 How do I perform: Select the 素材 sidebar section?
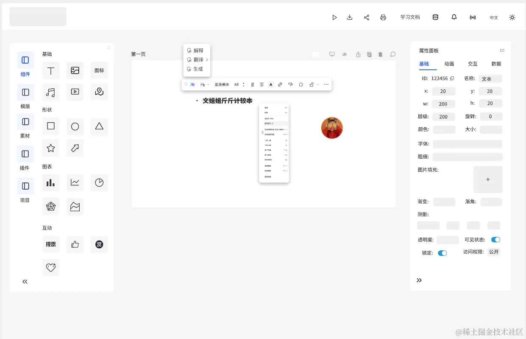coord(25,126)
